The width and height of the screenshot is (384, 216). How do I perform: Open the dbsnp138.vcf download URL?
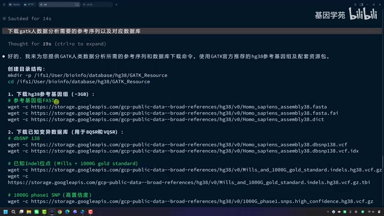click(189, 145)
